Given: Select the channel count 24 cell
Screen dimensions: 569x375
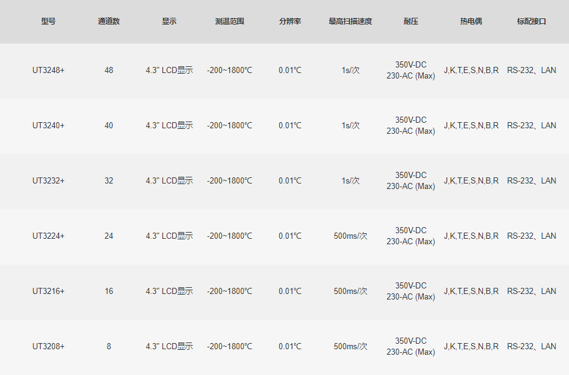Looking at the screenshot, I should [109, 236].
